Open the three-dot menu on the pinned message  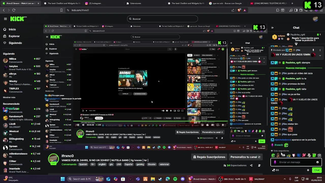[x=320, y=50]
